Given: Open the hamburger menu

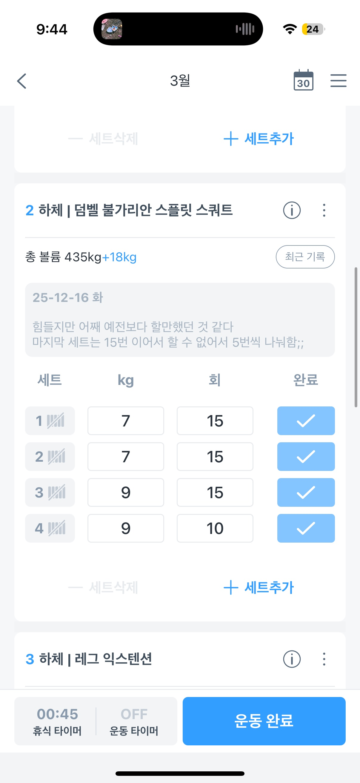Looking at the screenshot, I should (338, 81).
